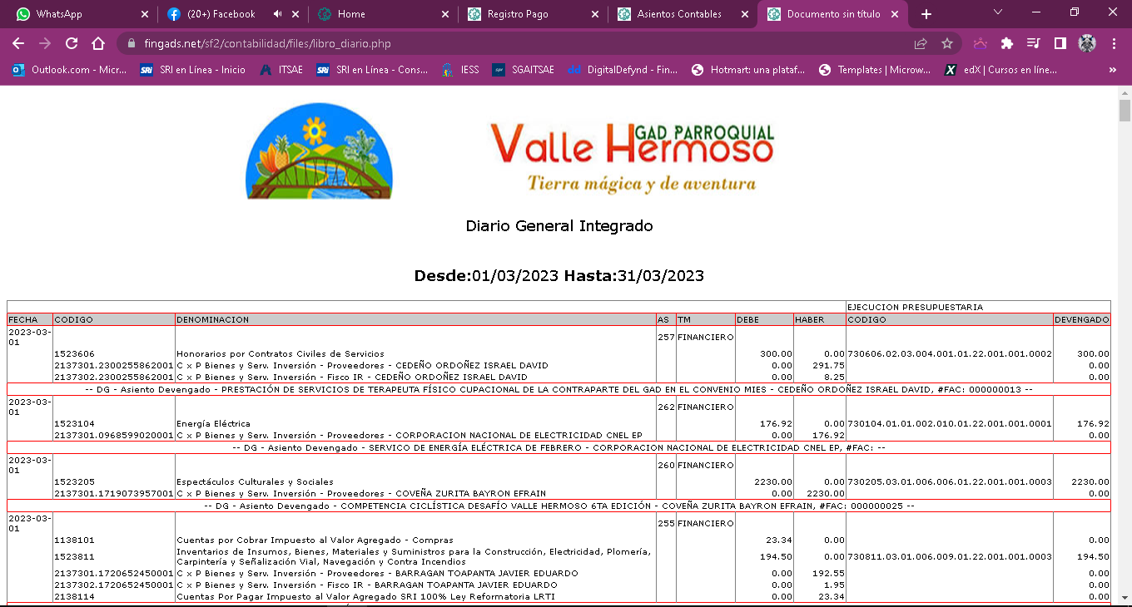Viewport: 1132px width, 607px height.
Task: Open the Extensions puzzle-piece menu
Action: click(x=1007, y=43)
